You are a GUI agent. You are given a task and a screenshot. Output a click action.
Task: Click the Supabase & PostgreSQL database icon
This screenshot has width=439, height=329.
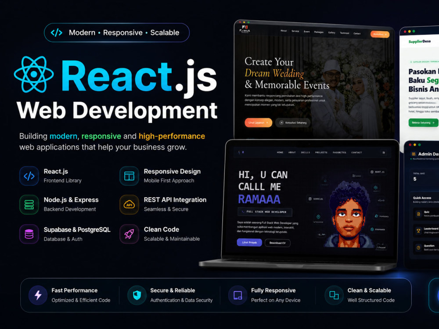coord(29,234)
